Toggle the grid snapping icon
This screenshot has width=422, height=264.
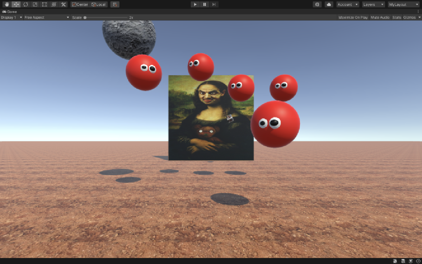pos(115,5)
